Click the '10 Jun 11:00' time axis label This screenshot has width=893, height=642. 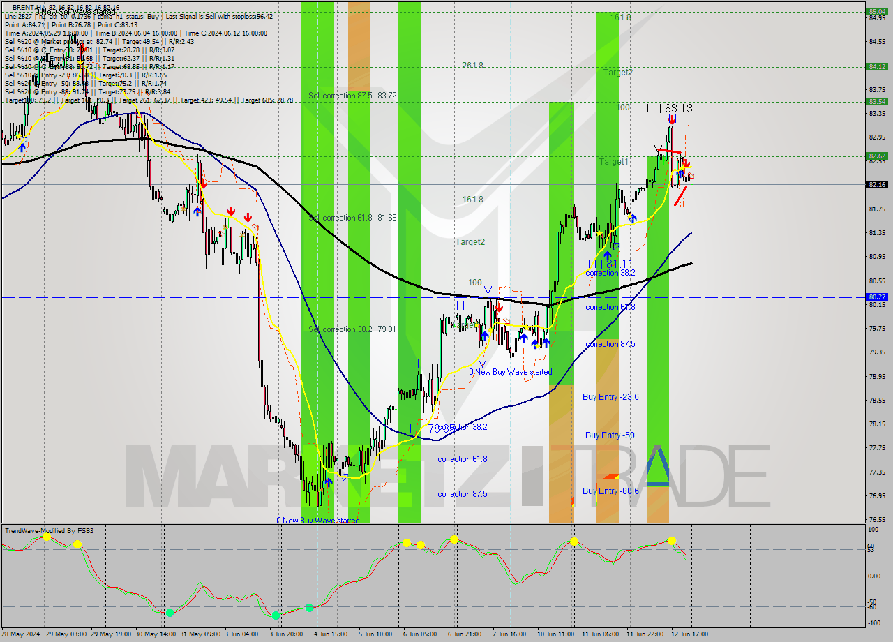pos(555,634)
